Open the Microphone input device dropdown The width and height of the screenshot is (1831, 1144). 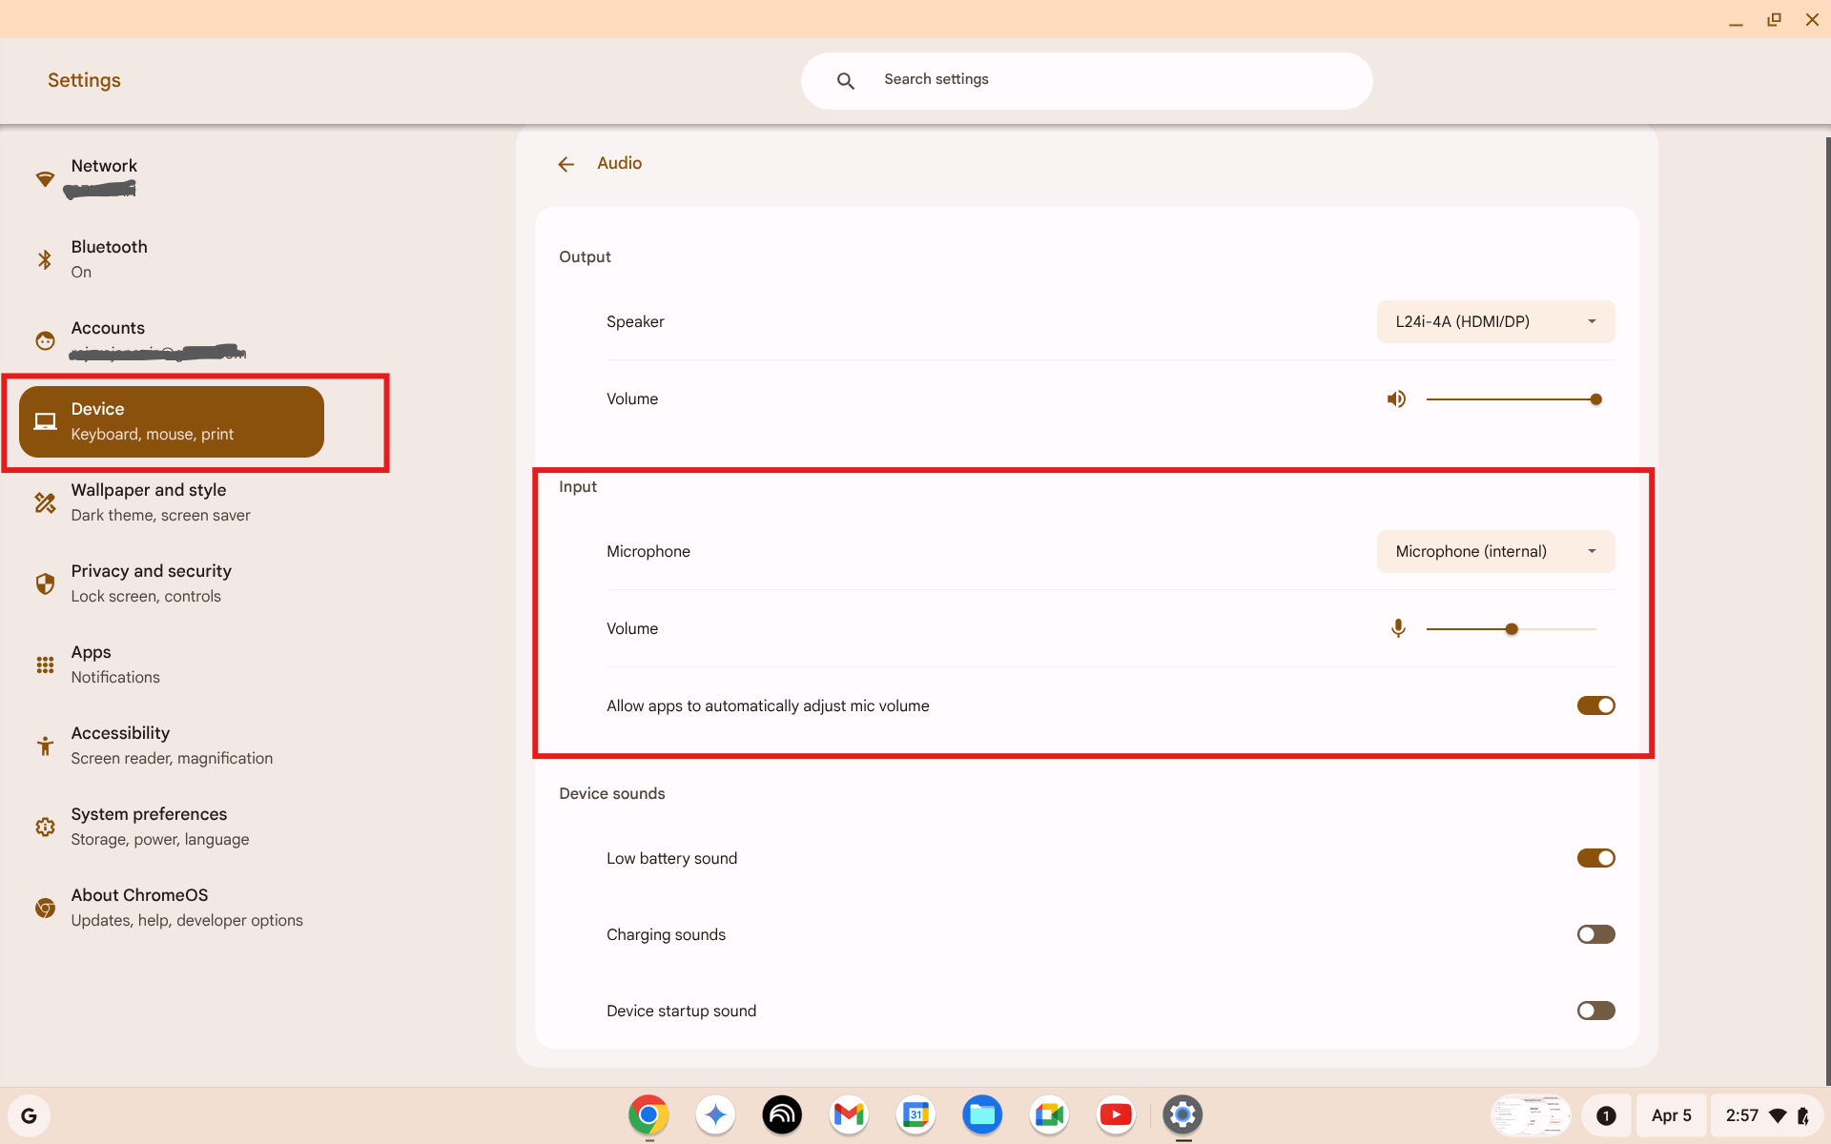pyautogui.click(x=1494, y=551)
